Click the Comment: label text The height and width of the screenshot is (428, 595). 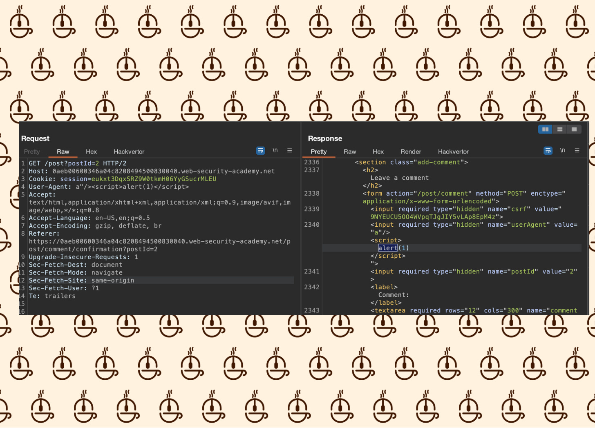coord(394,295)
